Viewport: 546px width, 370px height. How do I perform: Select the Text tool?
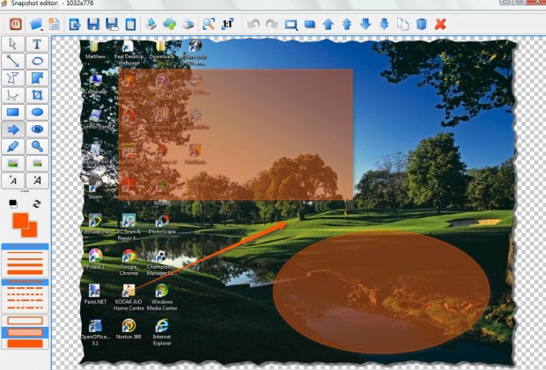[x=37, y=44]
